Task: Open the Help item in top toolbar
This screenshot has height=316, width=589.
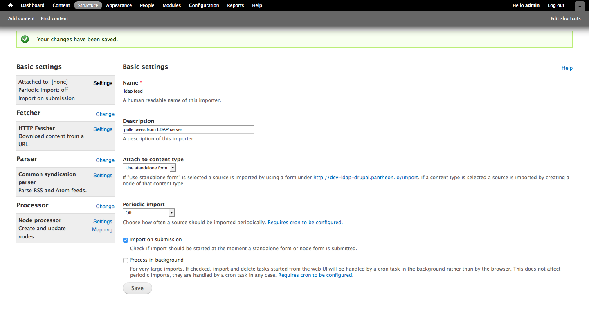Action: click(x=257, y=5)
